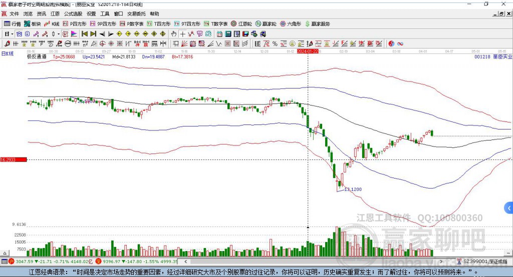Open the 六角形 hexagon tool
The image size is (513, 277).
pyautogui.click(x=291, y=24)
